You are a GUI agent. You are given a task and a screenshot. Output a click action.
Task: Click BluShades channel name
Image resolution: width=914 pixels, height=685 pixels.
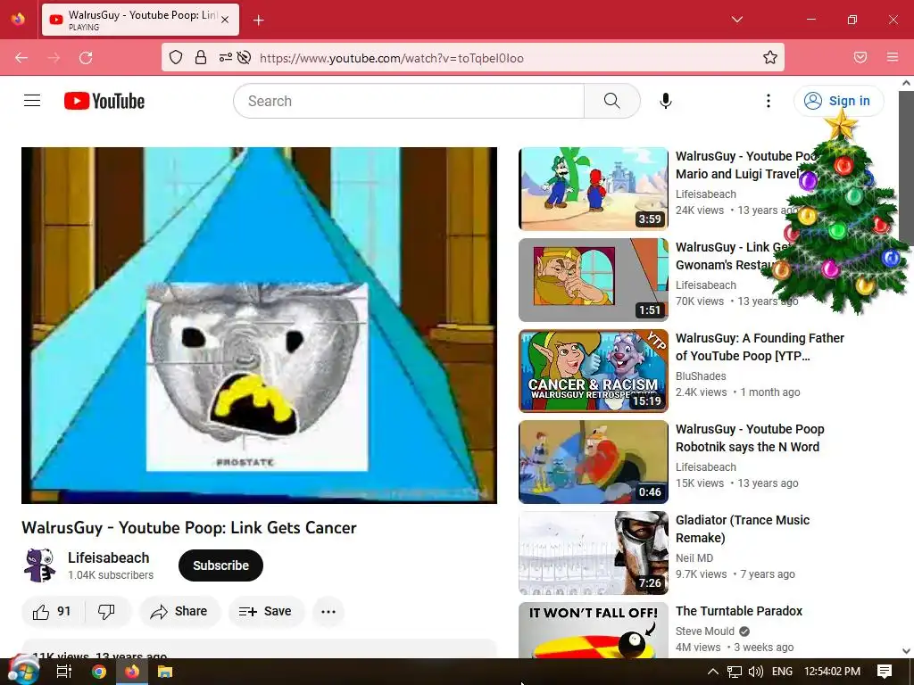tap(701, 376)
